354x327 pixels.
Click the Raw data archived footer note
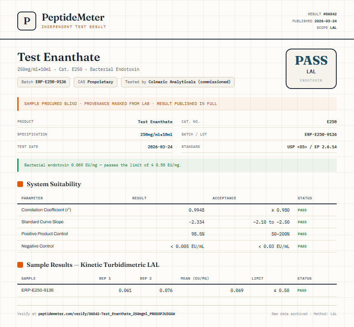point(304,314)
